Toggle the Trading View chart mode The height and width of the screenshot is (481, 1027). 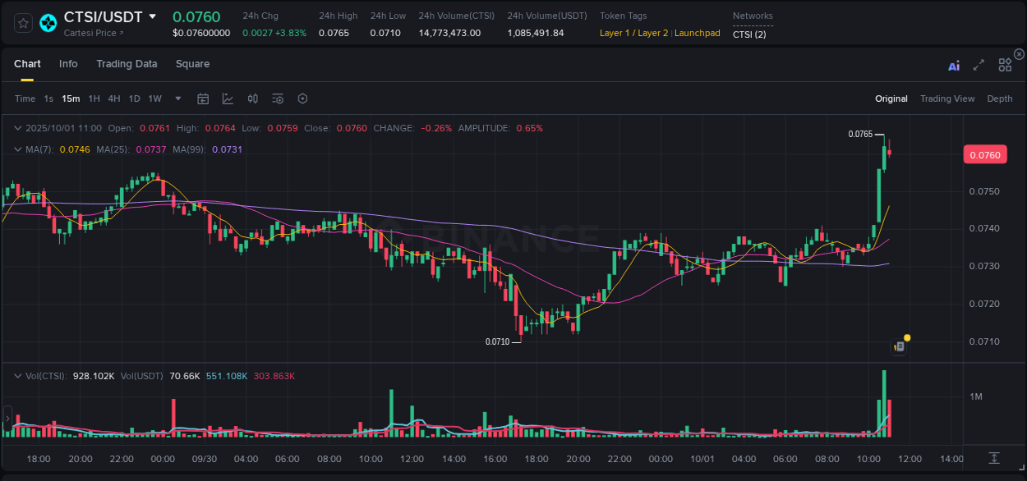947,98
